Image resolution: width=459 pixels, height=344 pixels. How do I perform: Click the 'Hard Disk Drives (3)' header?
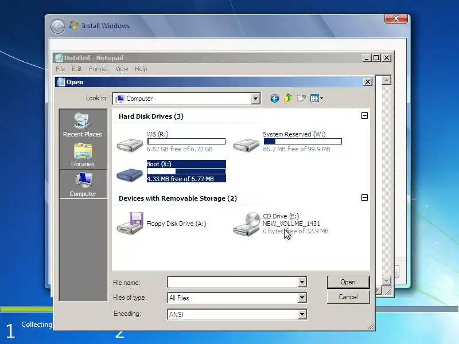coord(151,116)
